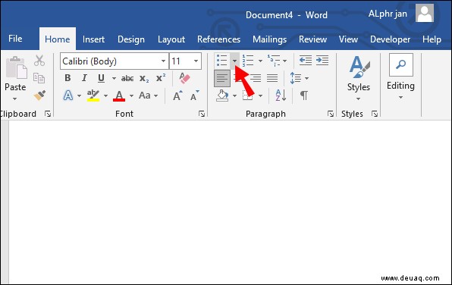Switch to the References tab
The image size is (452, 285).
pyautogui.click(x=218, y=39)
